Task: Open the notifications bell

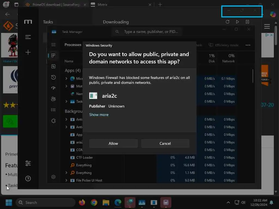Action: coord(272,202)
